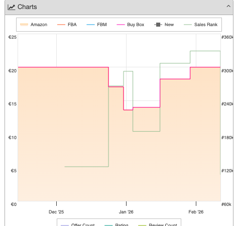The width and height of the screenshot is (238, 226).
Task: Click the #60k sales rank axis label
Action: pyautogui.click(x=226, y=204)
